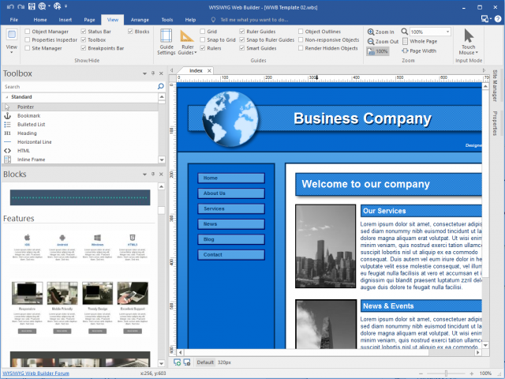Expand the View mode dropdown
This screenshot has height=379, width=505.
tap(12, 47)
